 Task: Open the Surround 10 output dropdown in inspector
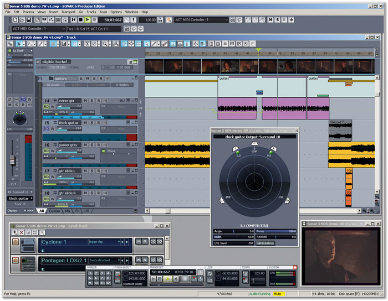coord(20,192)
